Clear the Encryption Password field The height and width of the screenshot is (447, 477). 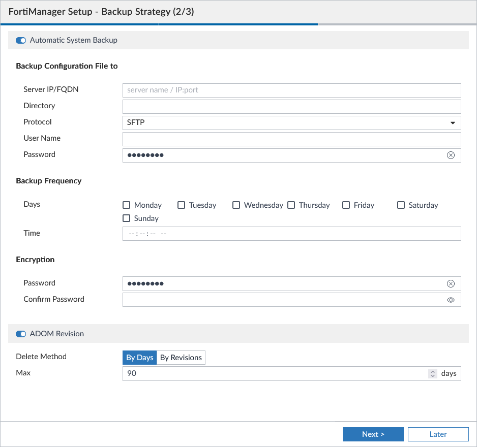[451, 283]
